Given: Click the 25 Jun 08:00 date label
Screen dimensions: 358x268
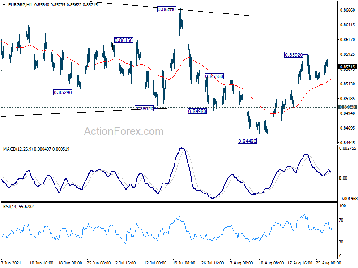Looking at the screenshot, I should pos(99,263).
